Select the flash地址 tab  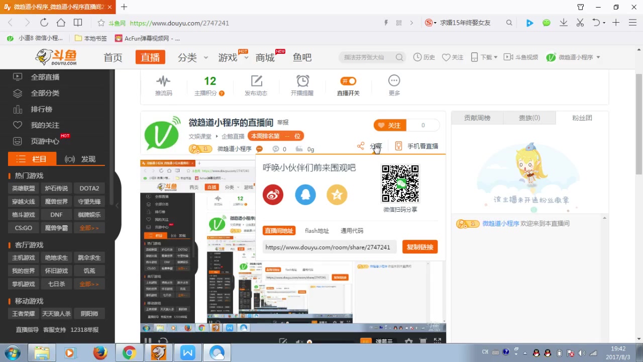[x=317, y=231]
